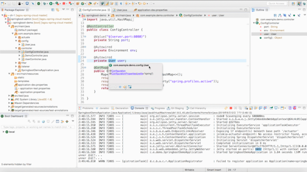The width and height of the screenshot is (307, 172).
Task: Toggle Scroll Lock in the Console toolbar
Action: (251, 108)
